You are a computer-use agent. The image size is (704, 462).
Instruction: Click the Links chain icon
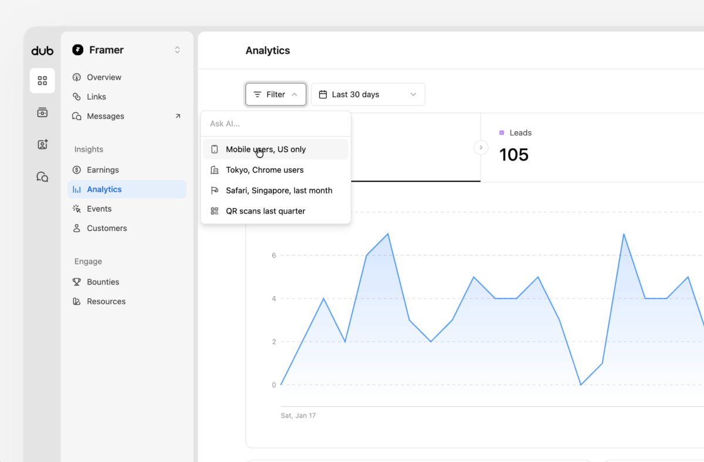pyautogui.click(x=76, y=97)
